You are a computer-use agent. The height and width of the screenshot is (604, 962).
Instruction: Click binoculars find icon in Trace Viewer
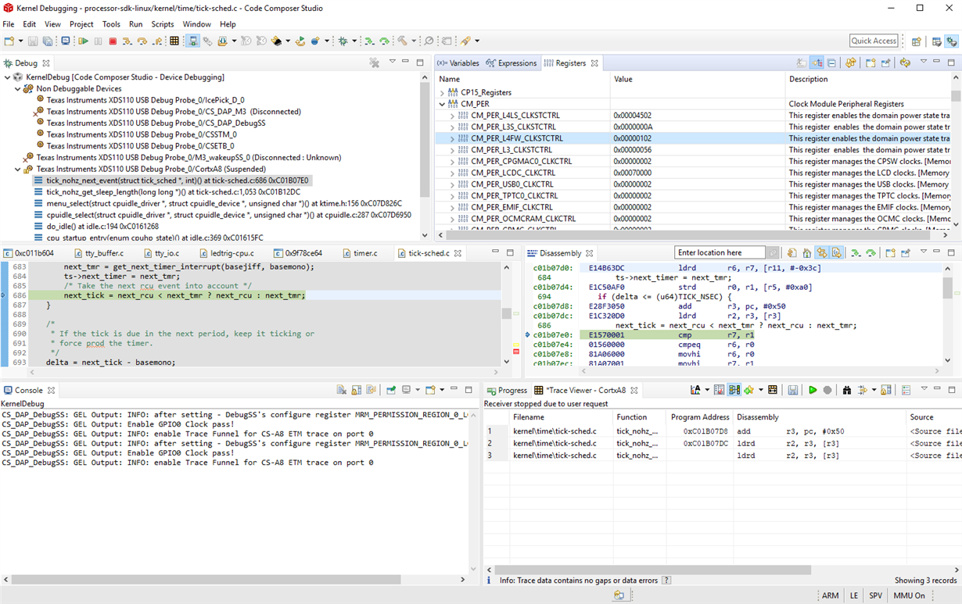pyautogui.click(x=846, y=390)
